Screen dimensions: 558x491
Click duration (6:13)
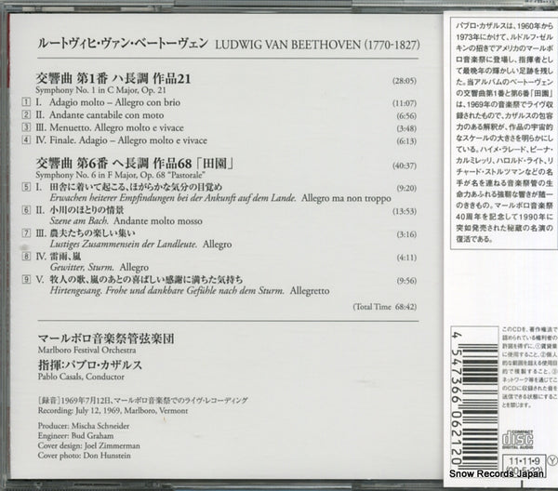point(406,141)
